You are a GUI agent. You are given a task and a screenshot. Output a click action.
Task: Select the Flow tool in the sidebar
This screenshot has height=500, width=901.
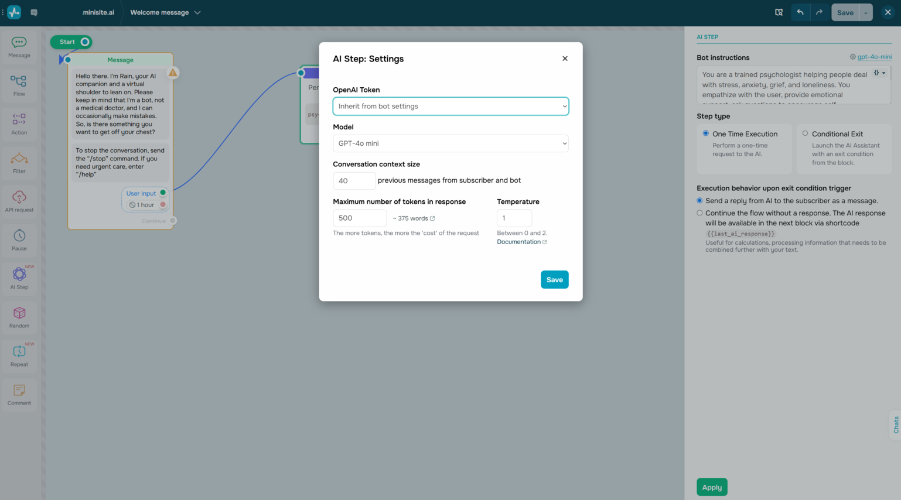[19, 85]
